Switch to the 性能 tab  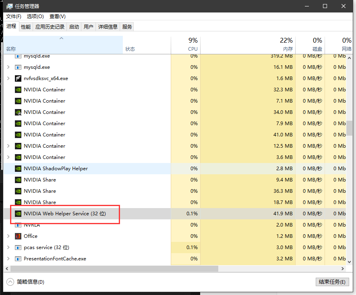coord(26,27)
